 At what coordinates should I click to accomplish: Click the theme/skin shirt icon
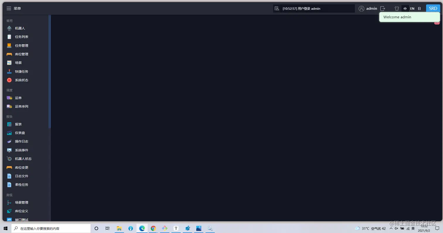coord(396,8)
